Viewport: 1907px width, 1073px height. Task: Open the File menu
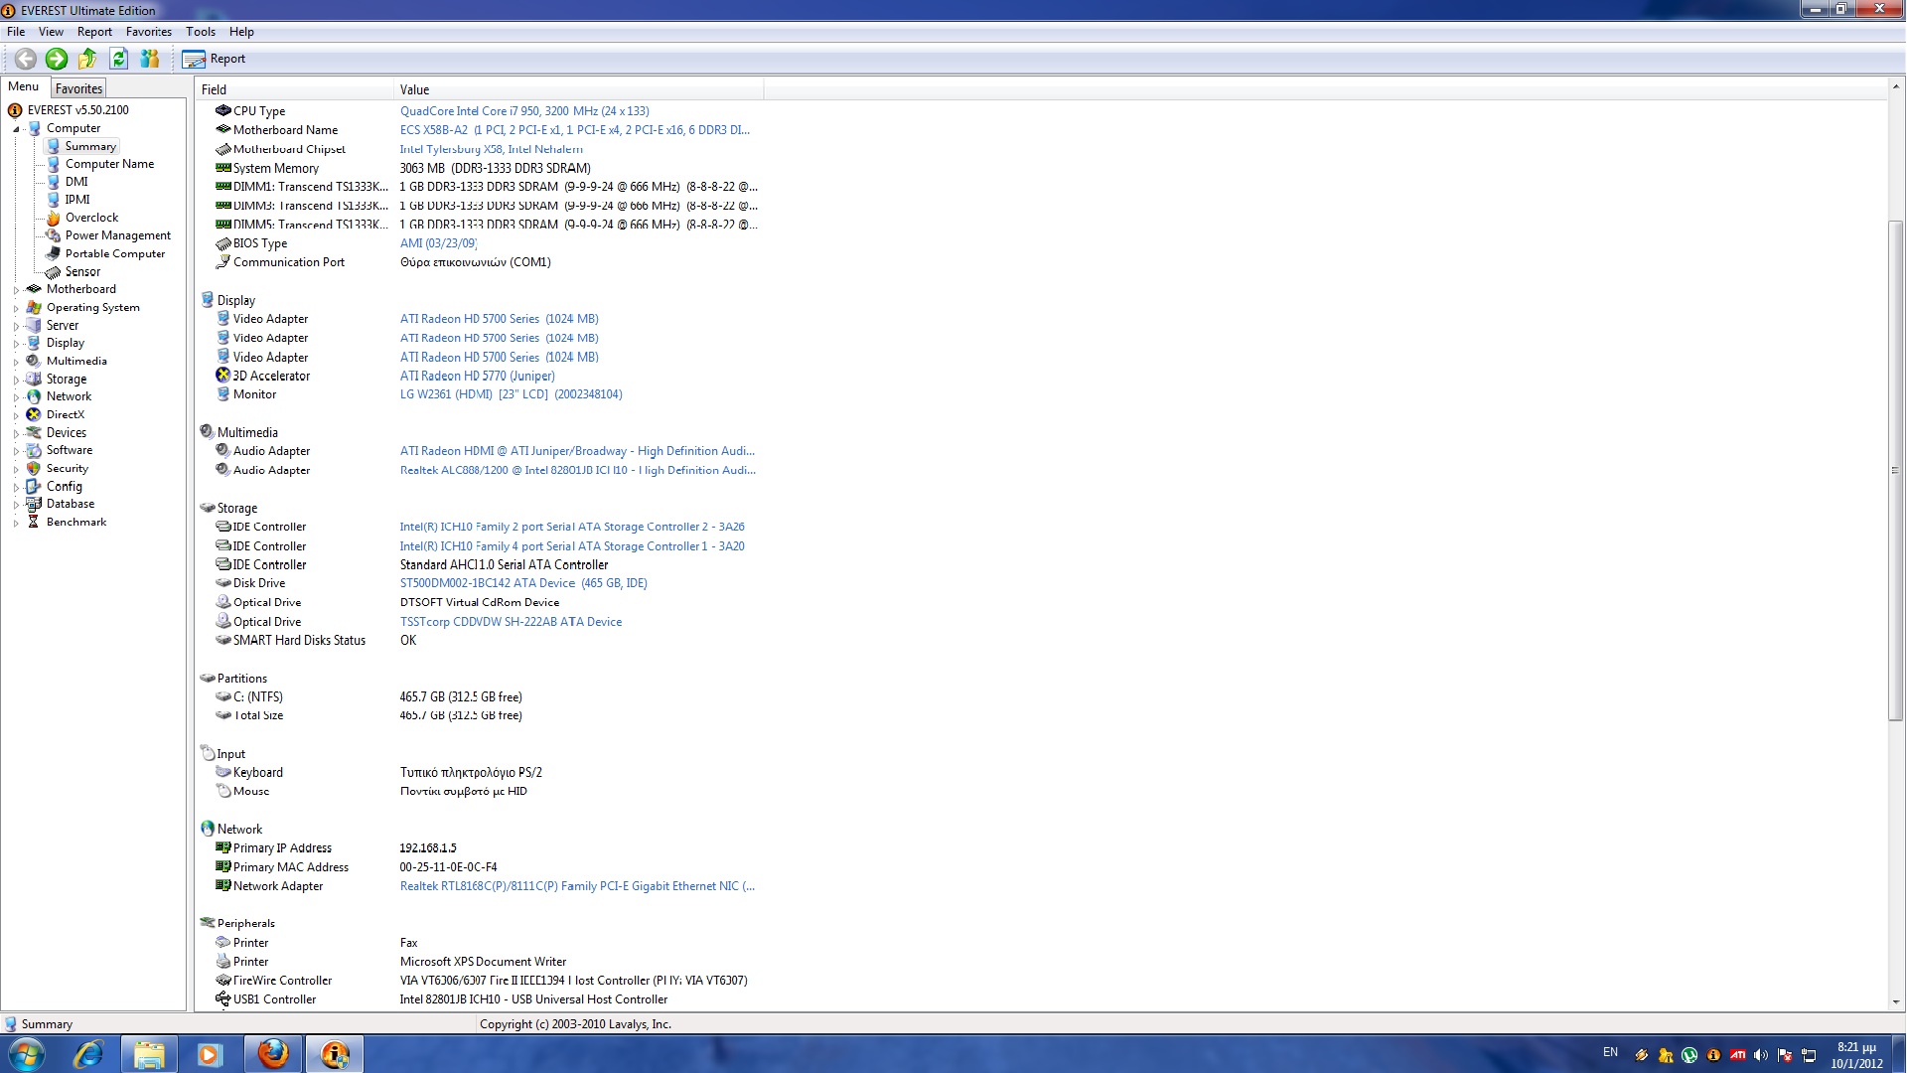pyautogui.click(x=16, y=32)
